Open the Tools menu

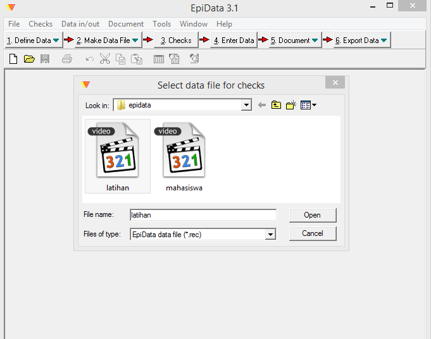pos(161,24)
